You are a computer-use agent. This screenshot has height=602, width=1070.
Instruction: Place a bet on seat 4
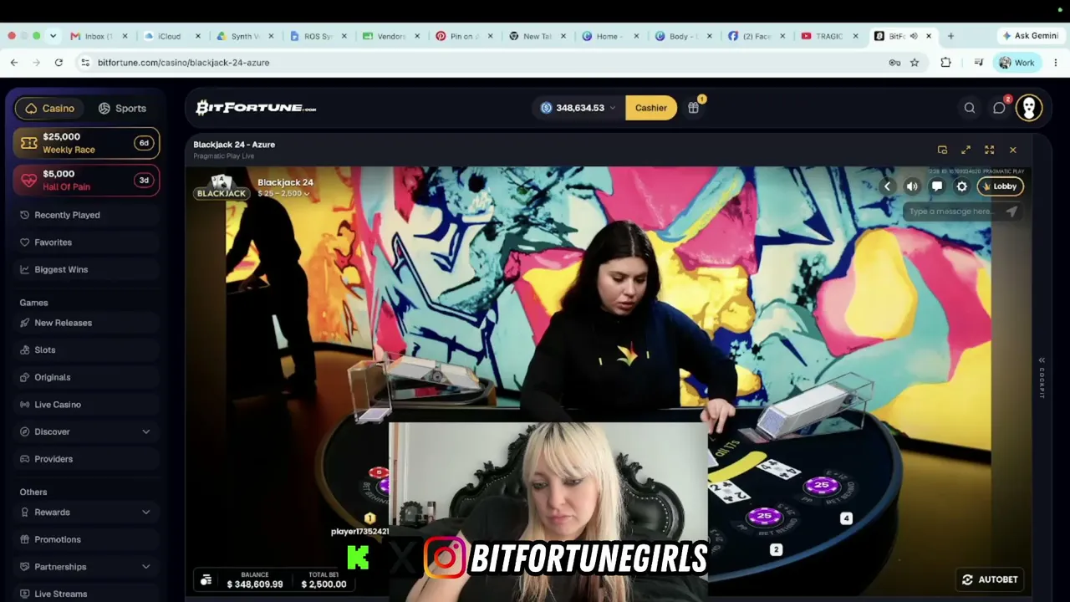[846, 518]
